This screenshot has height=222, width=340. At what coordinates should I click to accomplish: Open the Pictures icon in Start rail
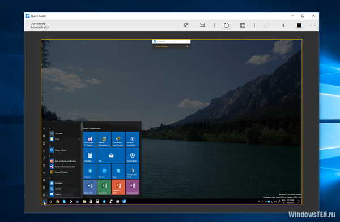tap(44, 166)
